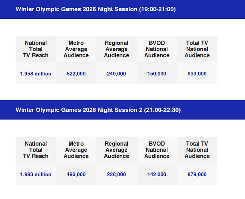The width and height of the screenshot is (245, 199).
Task: Select Metro Average Audience header in first table
Action: click(x=76, y=49)
